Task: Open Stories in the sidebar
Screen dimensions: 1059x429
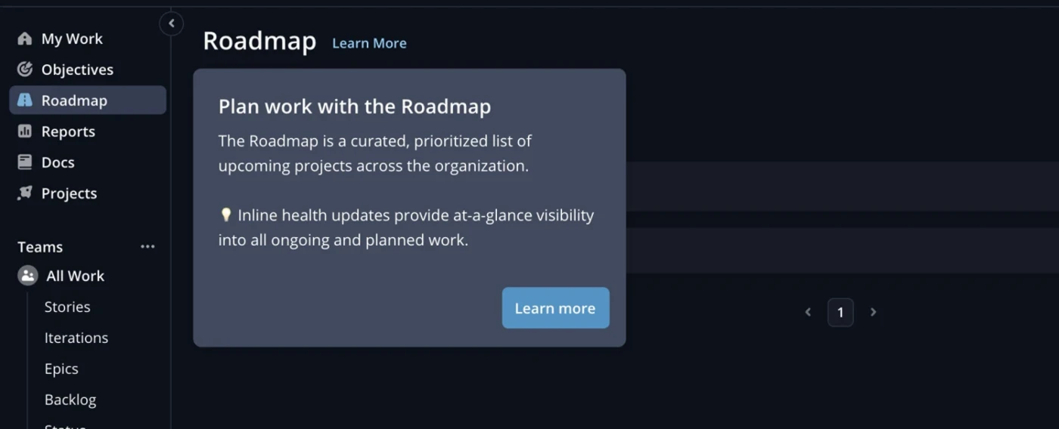Action: click(x=67, y=307)
